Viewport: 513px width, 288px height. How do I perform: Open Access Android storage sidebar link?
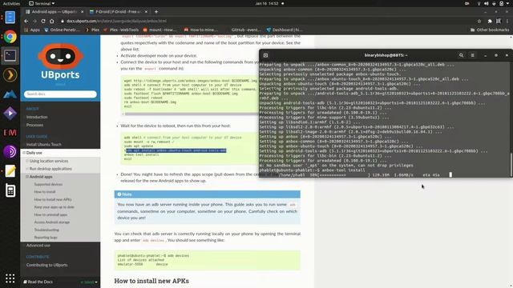point(51,222)
